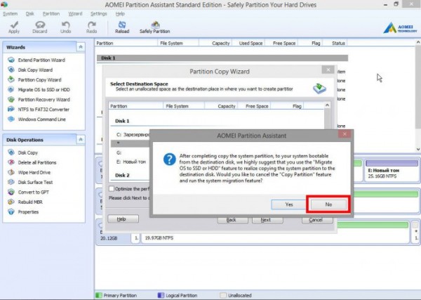Toggle the Optimize the performance checkbox
421x300 pixels.
pyautogui.click(x=112, y=189)
